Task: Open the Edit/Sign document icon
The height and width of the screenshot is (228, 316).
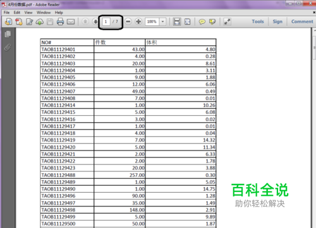Action: tap(30, 21)
